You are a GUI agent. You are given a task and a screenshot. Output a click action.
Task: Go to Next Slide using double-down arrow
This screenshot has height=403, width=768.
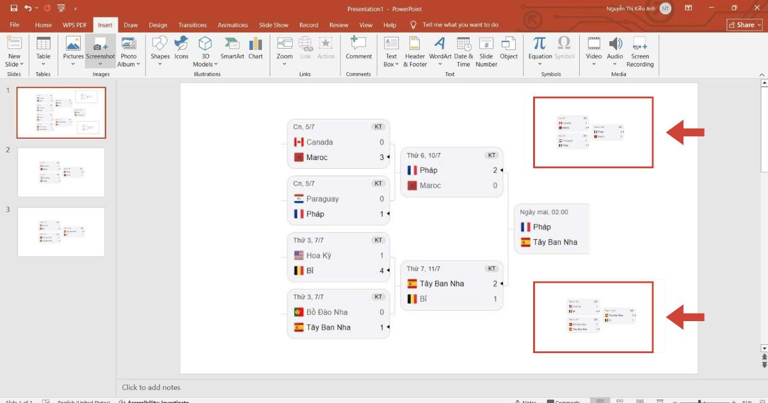764,367
